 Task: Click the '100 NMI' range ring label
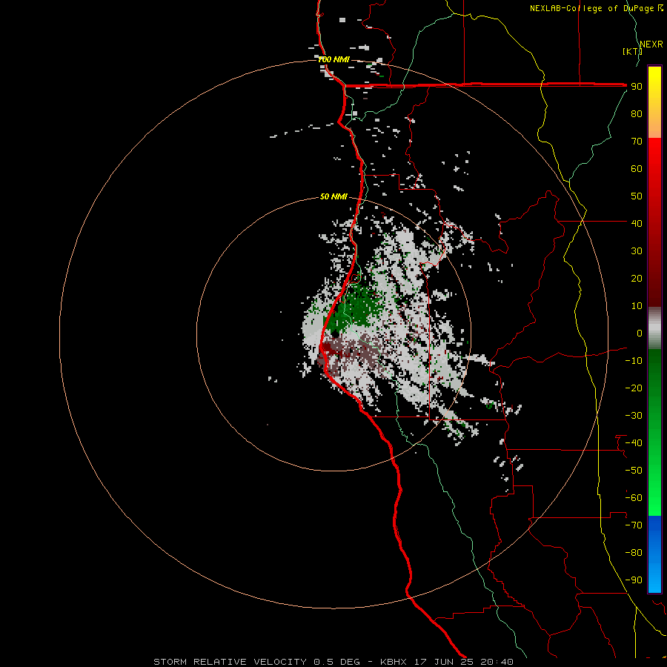tap(334, 59)
